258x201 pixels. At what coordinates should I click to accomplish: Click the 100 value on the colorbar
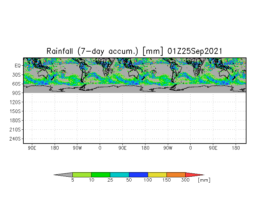(147, 180)
